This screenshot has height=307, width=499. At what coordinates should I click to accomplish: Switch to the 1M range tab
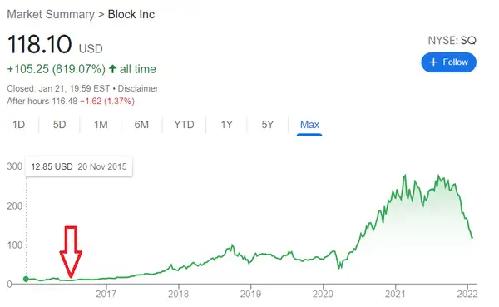[101, 125]
